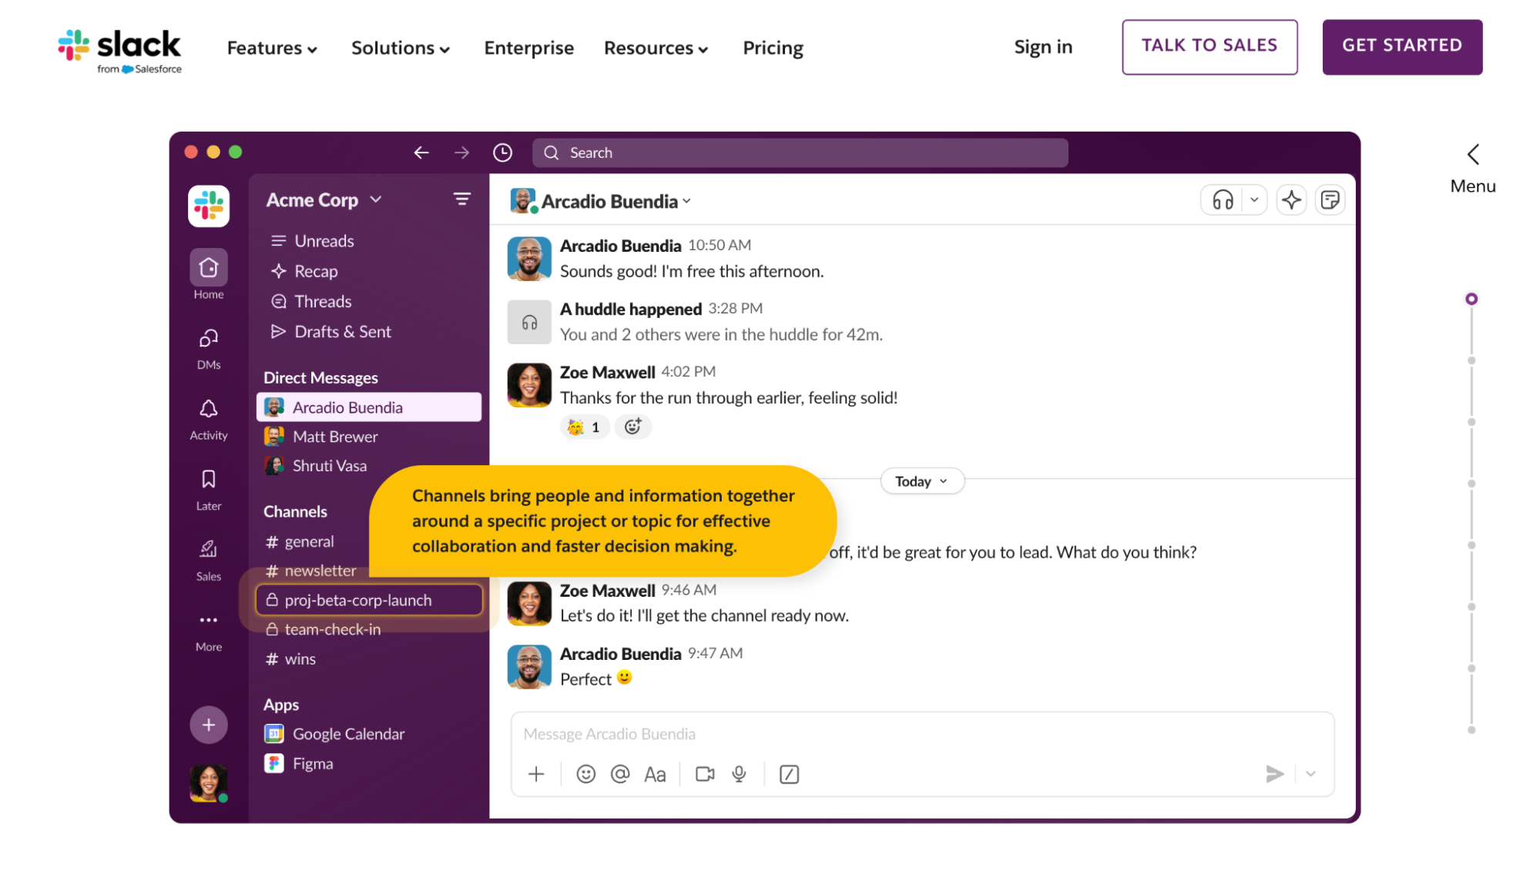Click the message input for Arcadio Buendia
1540x874 pixels.
point(922,734)
